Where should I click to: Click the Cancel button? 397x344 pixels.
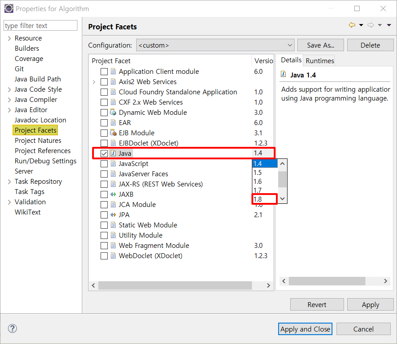coord(363,329)
